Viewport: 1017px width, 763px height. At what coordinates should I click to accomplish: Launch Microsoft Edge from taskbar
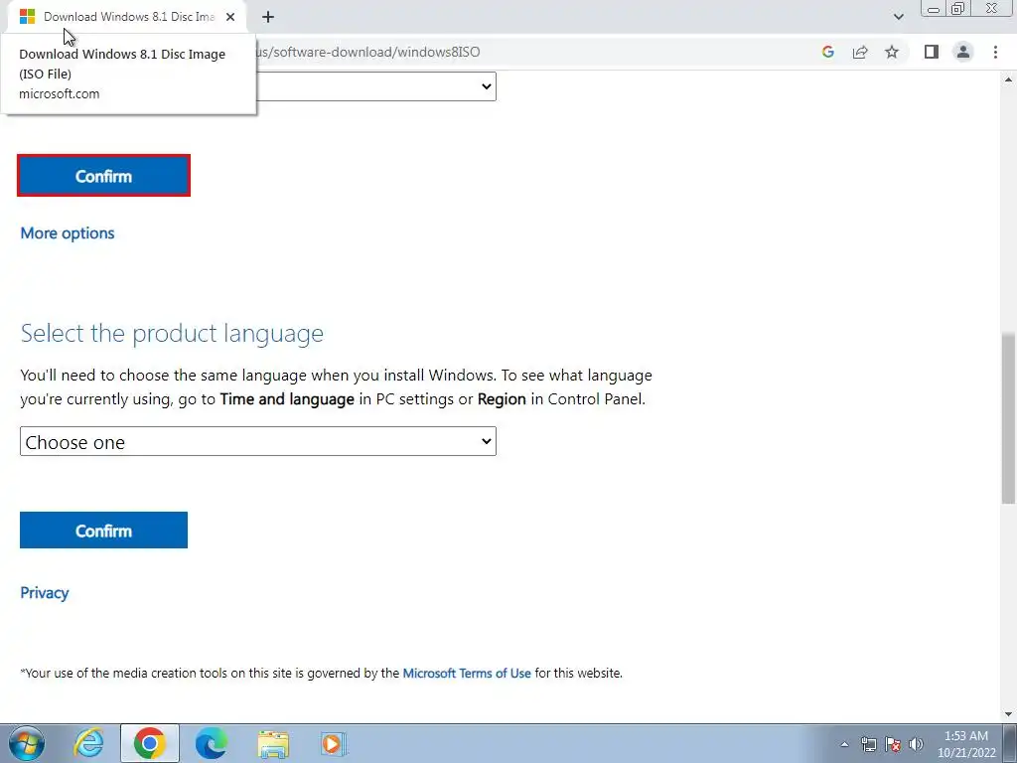click(212, 743)
